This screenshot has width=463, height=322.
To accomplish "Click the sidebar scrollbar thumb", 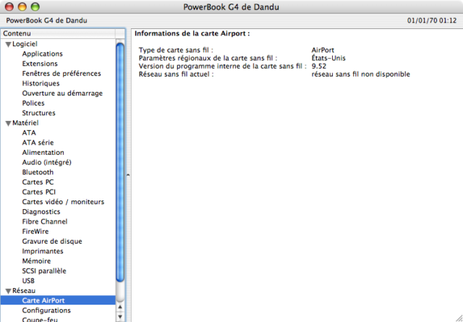I will tap(120, 162).
